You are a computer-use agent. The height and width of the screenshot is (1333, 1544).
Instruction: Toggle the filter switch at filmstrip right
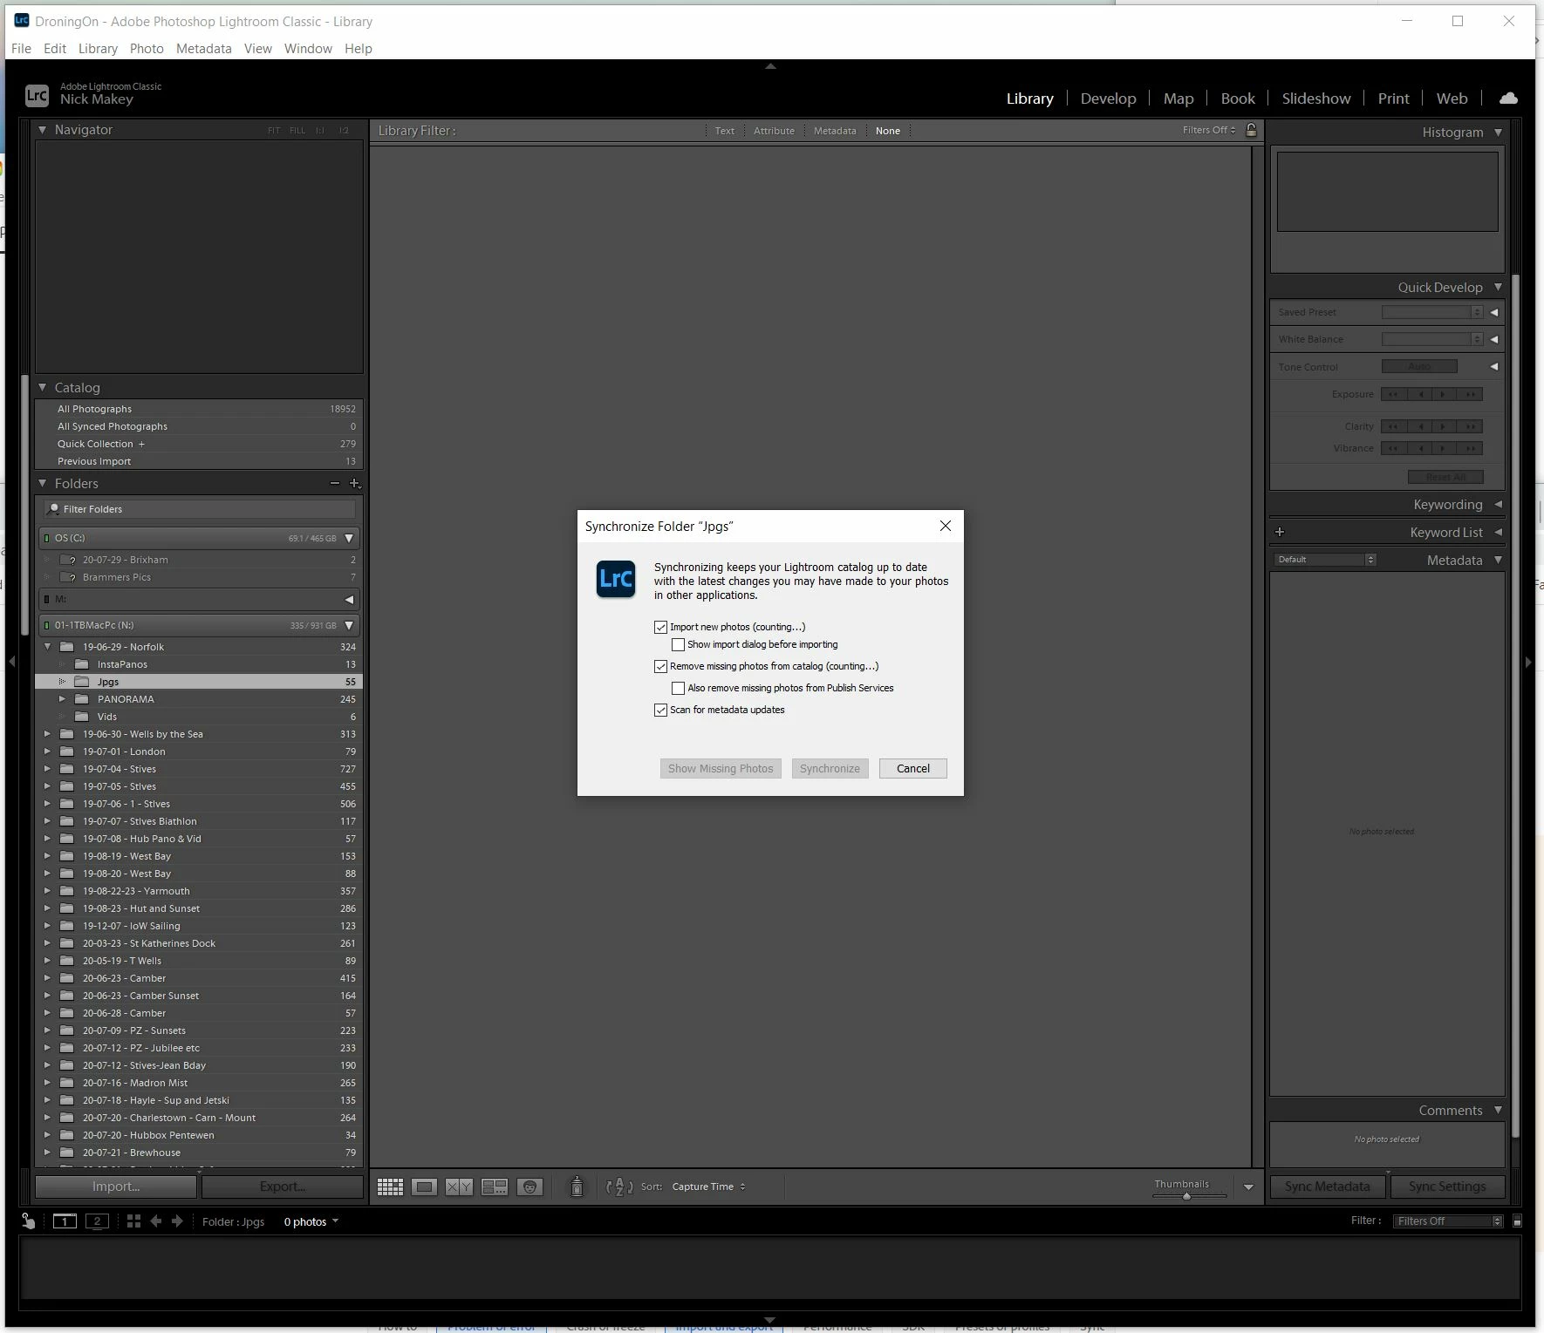[1517, 1221]
